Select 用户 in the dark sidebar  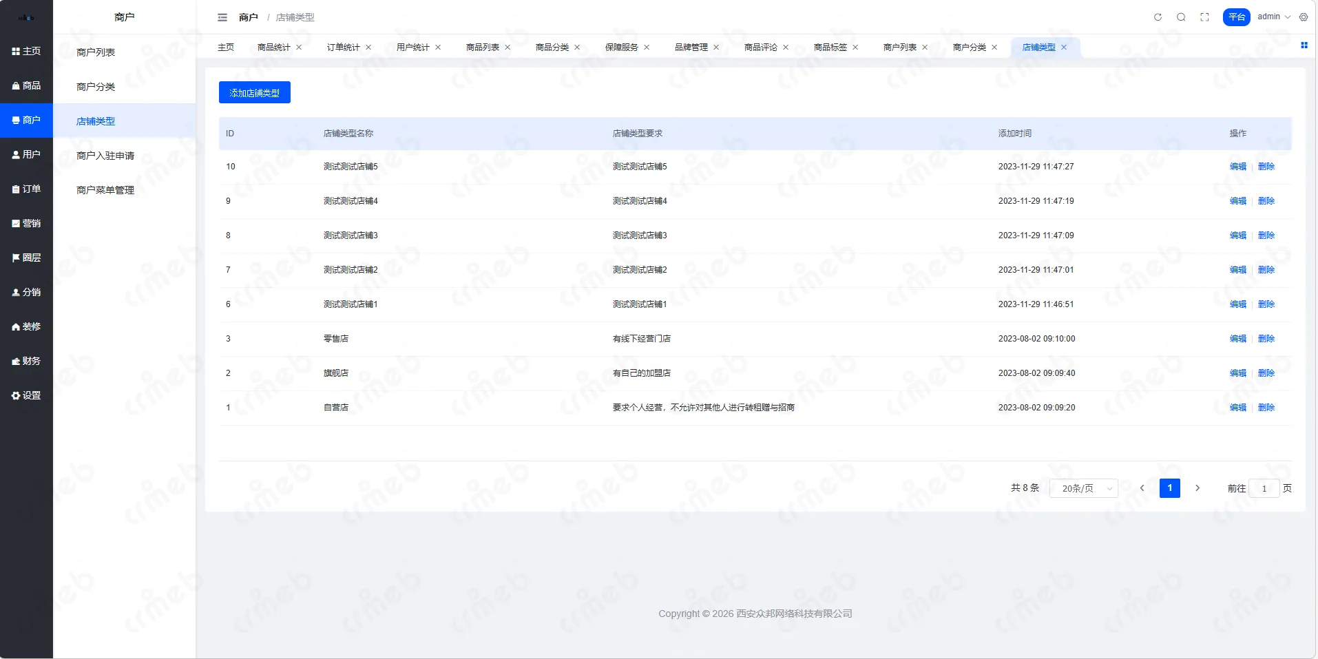pyautogui.click(x=26, y=155)
